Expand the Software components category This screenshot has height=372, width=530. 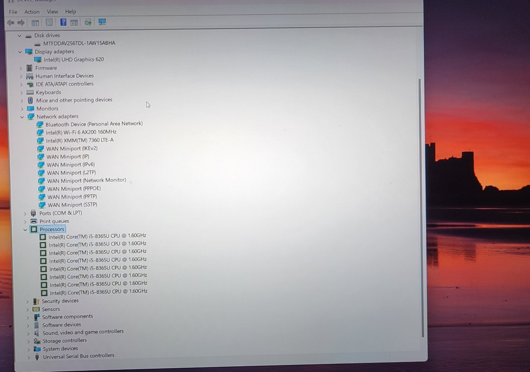coord(28,317)
